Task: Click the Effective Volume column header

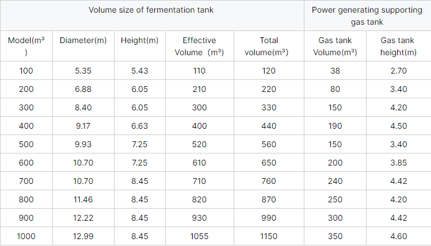Action: (x=199, y=46)
